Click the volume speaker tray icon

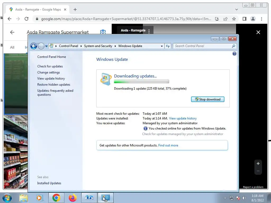point(244,198)
